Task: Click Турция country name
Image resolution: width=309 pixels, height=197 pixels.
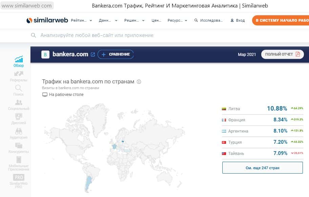Action: tap(235, 142)
